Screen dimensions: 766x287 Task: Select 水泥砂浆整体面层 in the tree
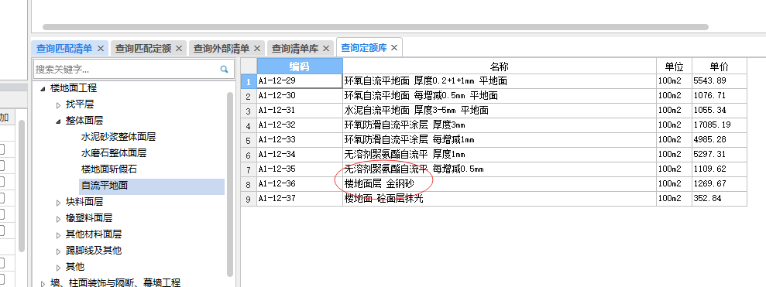[x=119, y=137]
